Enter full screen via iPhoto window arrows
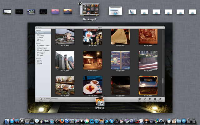This screenshot has width=200, height=125. click(163, 27)
